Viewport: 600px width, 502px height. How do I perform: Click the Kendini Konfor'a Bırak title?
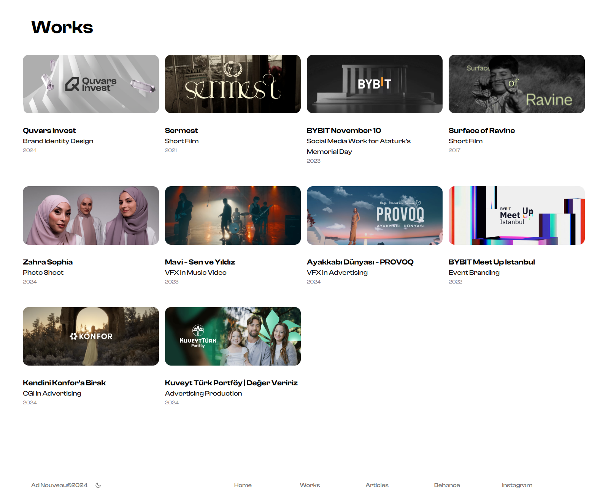pos(64,383)
